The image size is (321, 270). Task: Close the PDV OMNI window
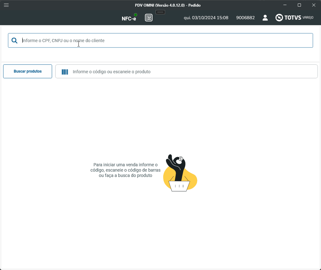point(314,5)
